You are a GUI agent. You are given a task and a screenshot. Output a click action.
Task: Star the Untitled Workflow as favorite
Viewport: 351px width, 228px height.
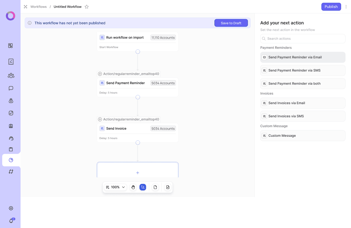87,7
